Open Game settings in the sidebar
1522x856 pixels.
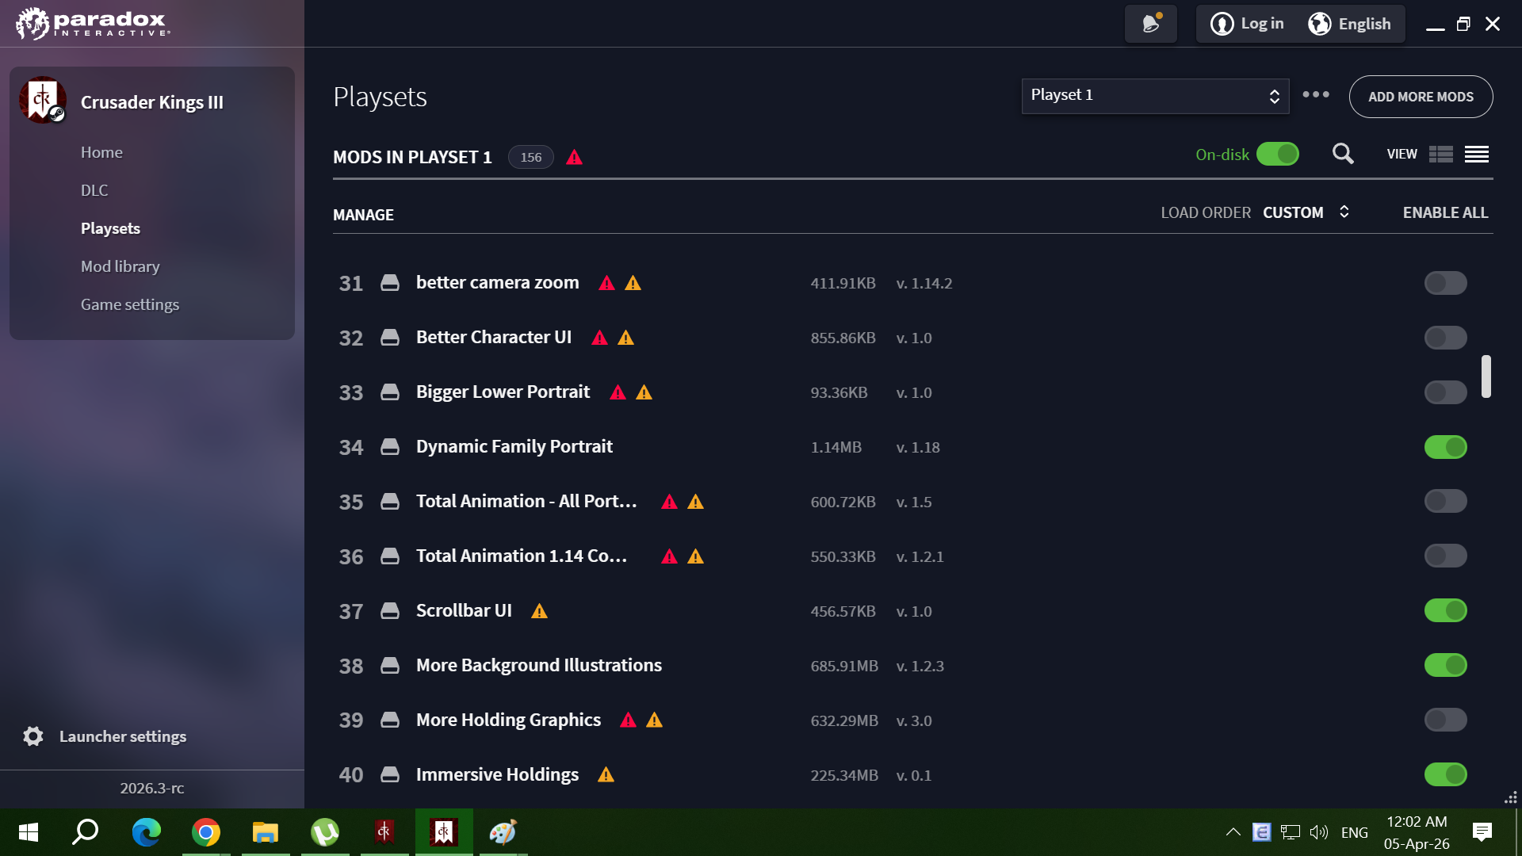[130, 304]
